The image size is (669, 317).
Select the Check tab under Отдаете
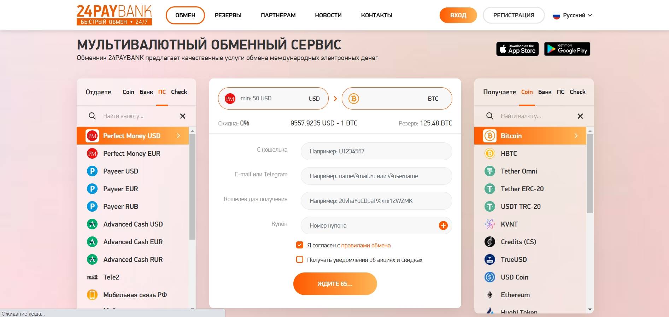[x=179, y=92]
